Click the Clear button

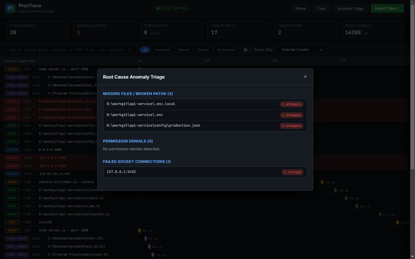(322, 9)
